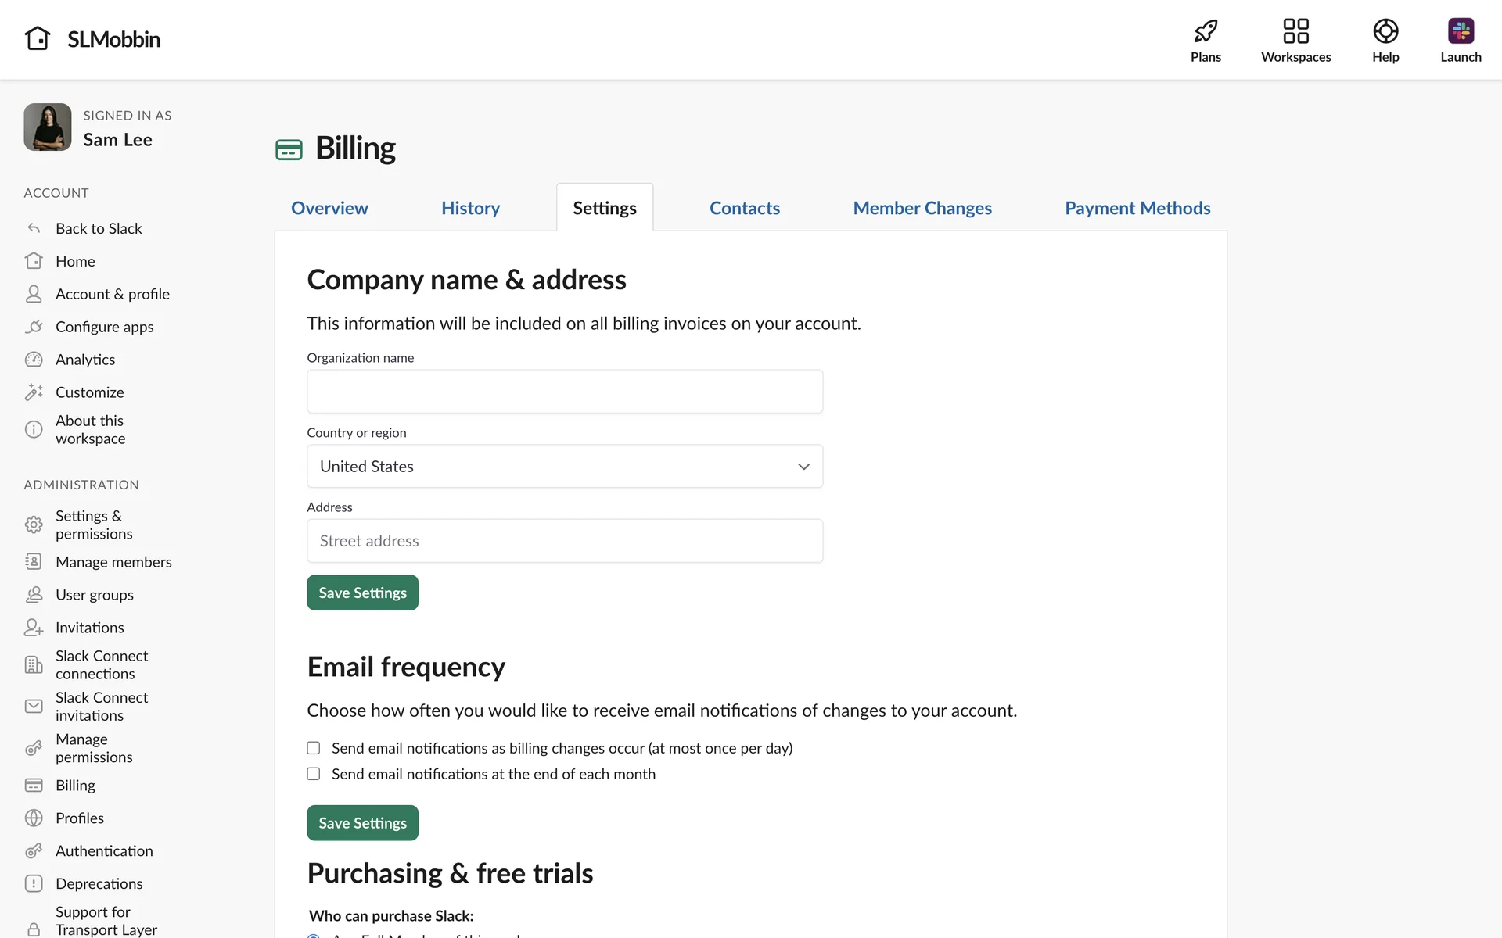Save Settings under Company name & address
Viewport: 1502px width, 938px height.
pyautogui.click(x=362, y=593)
